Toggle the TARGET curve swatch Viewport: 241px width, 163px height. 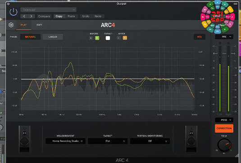108,38
